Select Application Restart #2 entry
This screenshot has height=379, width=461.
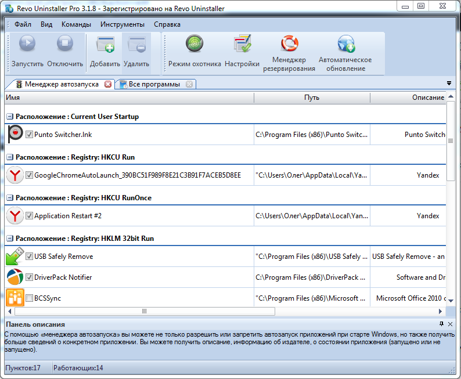68,216
